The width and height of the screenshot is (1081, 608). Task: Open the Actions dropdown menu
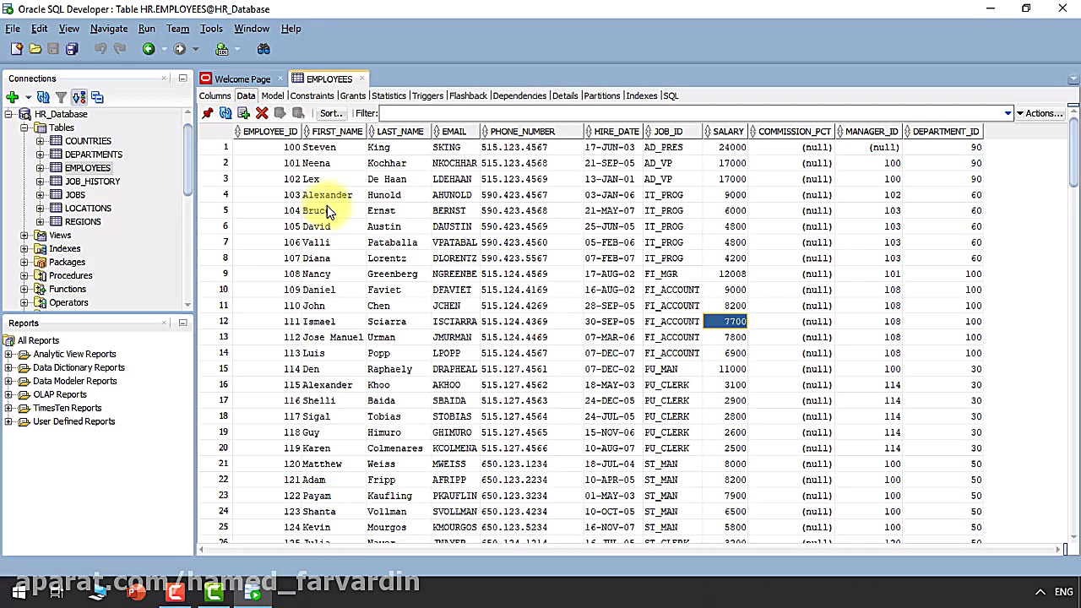(x=1039, y=113)
